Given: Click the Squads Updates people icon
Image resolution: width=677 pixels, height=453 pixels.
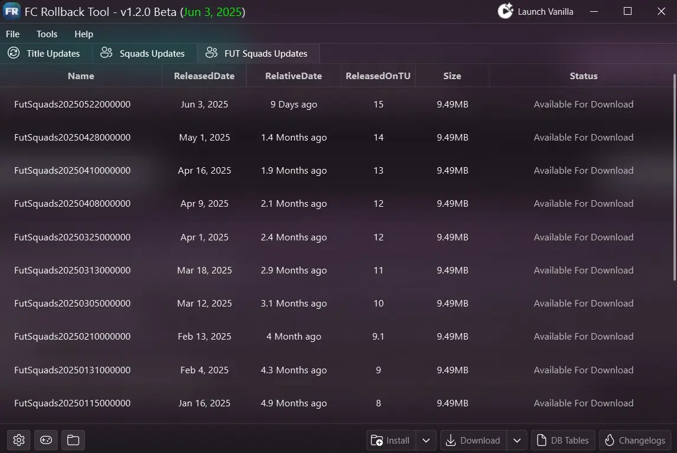Looking at the screenshot, I should click(106, 53).
